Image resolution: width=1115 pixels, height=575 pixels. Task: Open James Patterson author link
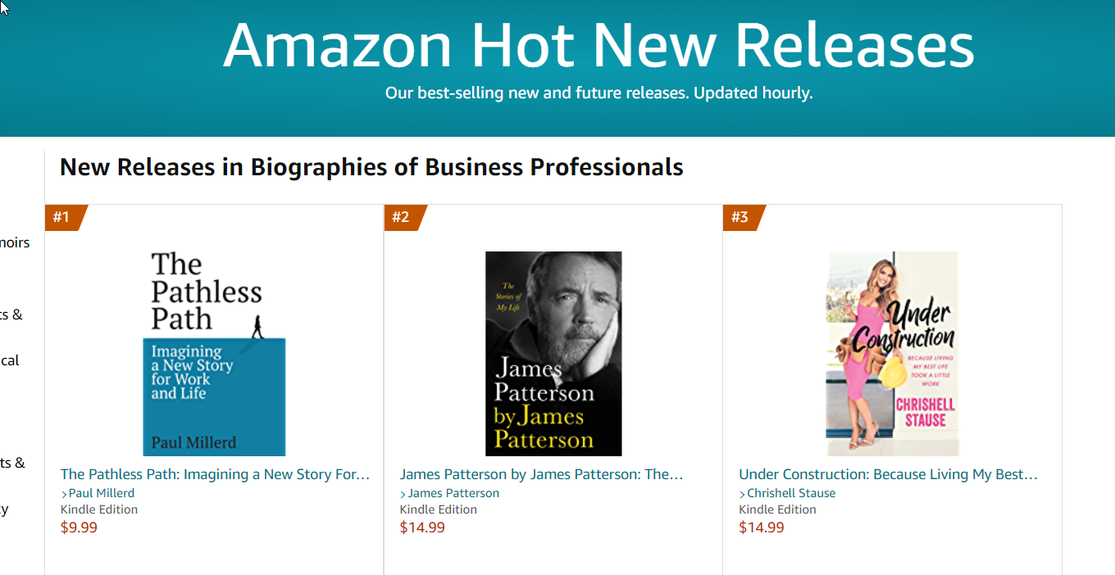tap(453, 493)
